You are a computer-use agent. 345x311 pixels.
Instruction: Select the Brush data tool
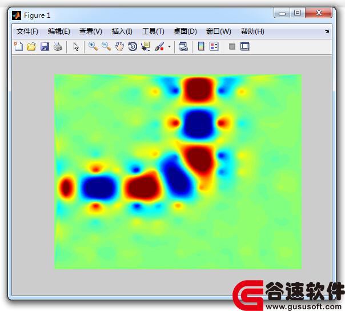pyautogui.click(x=159, y=46)
